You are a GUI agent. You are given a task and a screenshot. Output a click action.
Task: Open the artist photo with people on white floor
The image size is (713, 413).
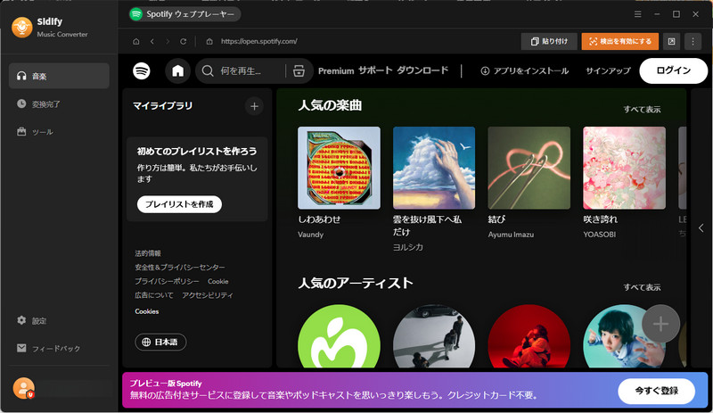coord(434,336)
